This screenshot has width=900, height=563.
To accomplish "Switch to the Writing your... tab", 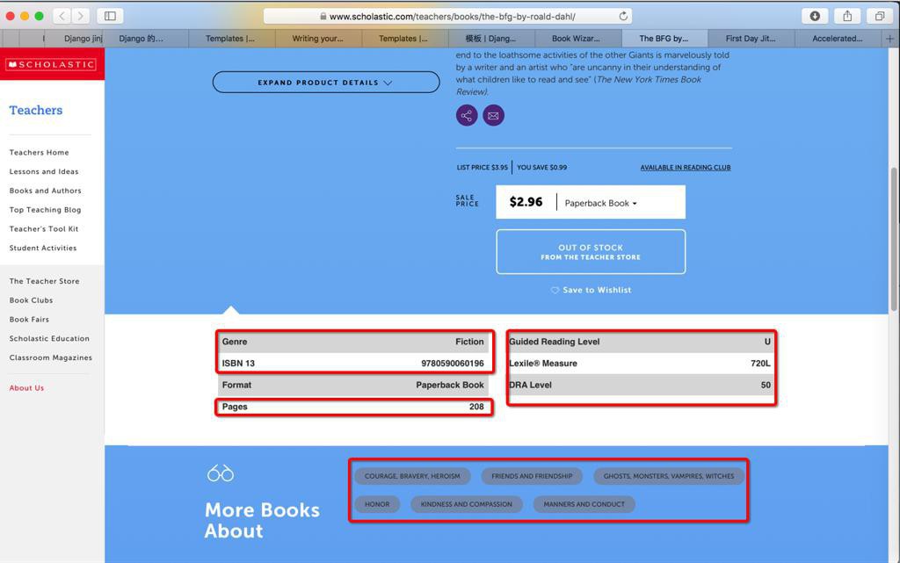I will [x=318, y=39].
